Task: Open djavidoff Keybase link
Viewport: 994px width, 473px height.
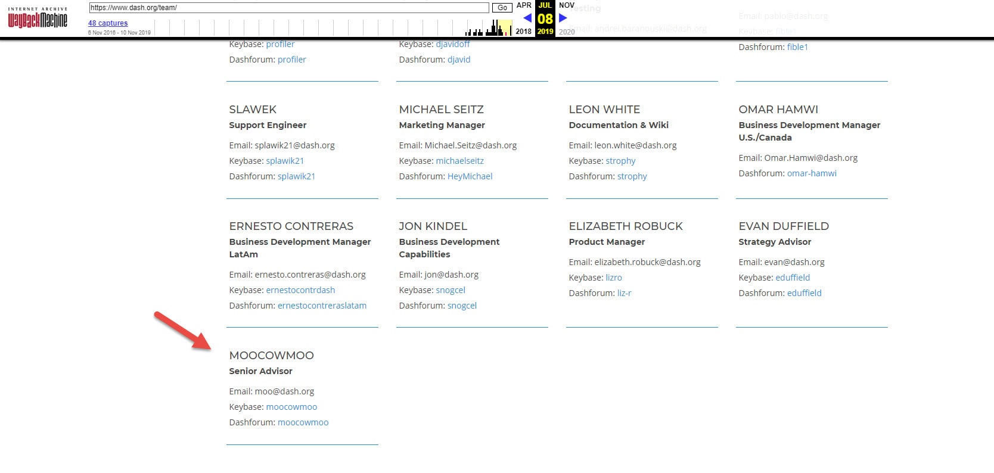Action: point(453,44)
